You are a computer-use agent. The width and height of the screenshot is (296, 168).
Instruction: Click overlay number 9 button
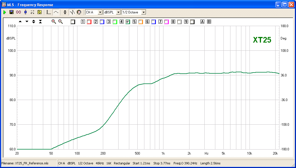point(186,22)
